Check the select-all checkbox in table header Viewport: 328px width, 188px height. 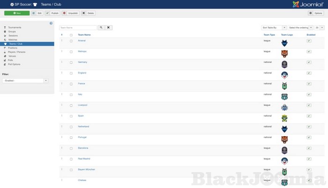pyautogui.click(x=71, y=35)
